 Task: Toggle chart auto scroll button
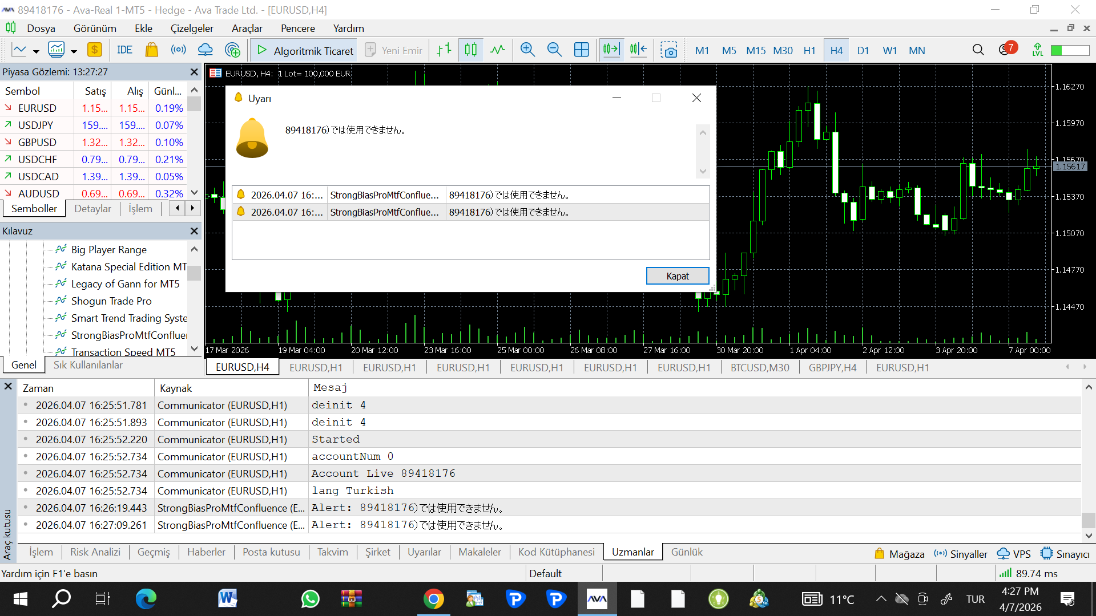coord(611,50)
